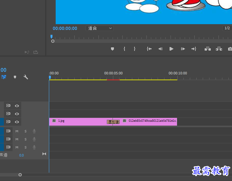This screenshot has width=232, height=181.
Task: Open timeline display settings wrench
Action: [x=26, y=77]
